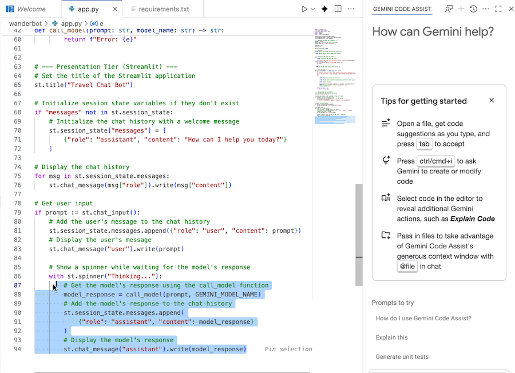The image size is (515, 373).
Task: Dismiss the Tips for getting started card
Action: [492, 100]
